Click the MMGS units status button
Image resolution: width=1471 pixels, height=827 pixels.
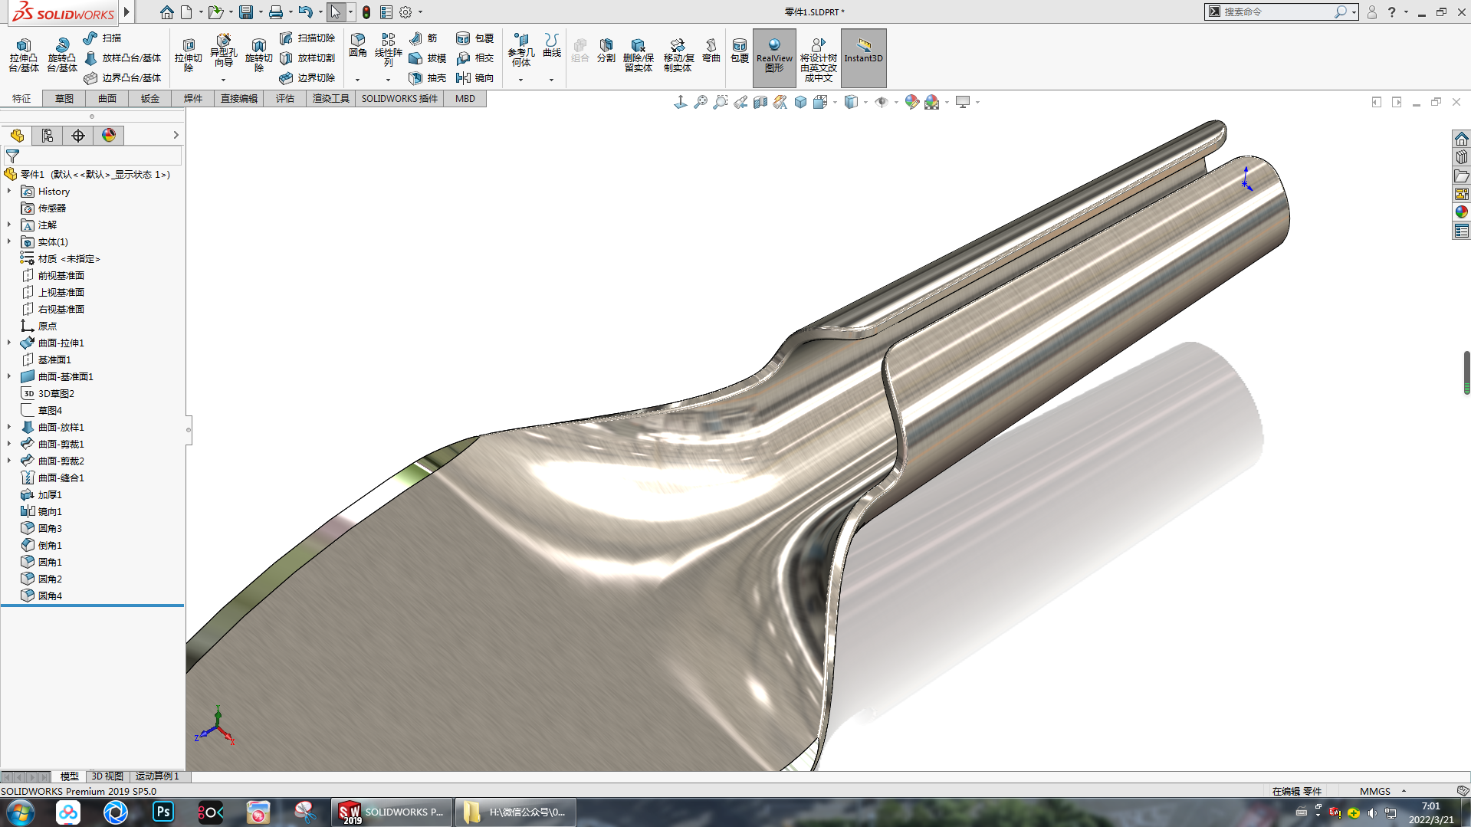click(1375, 791)
